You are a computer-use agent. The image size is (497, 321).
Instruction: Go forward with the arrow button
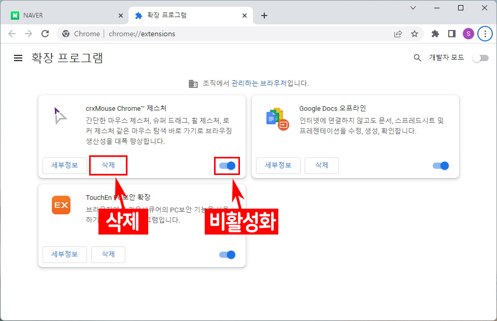tap(29, 34)
